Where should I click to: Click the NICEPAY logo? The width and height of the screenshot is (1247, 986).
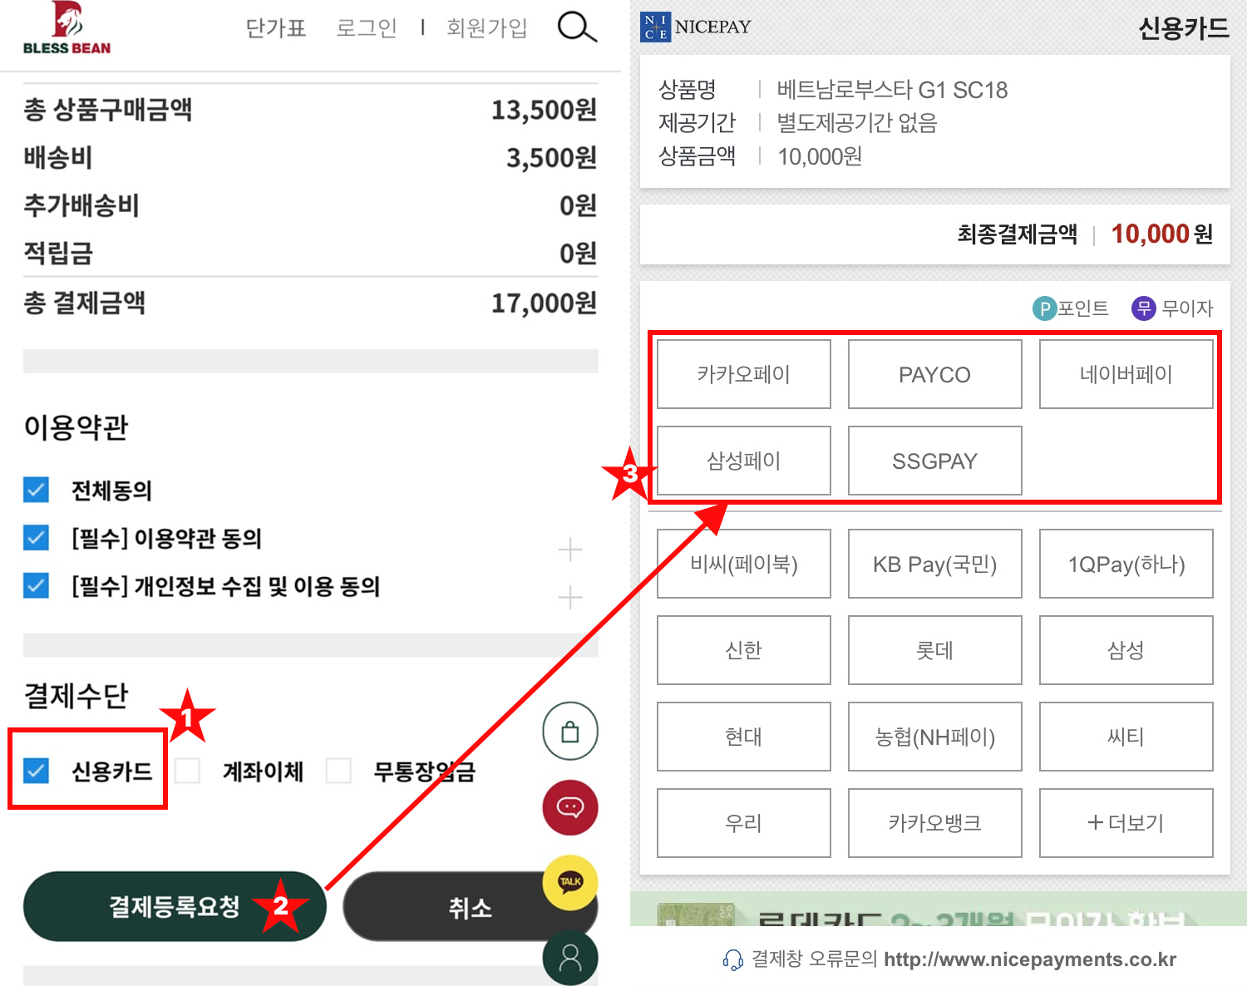(696, 27)
